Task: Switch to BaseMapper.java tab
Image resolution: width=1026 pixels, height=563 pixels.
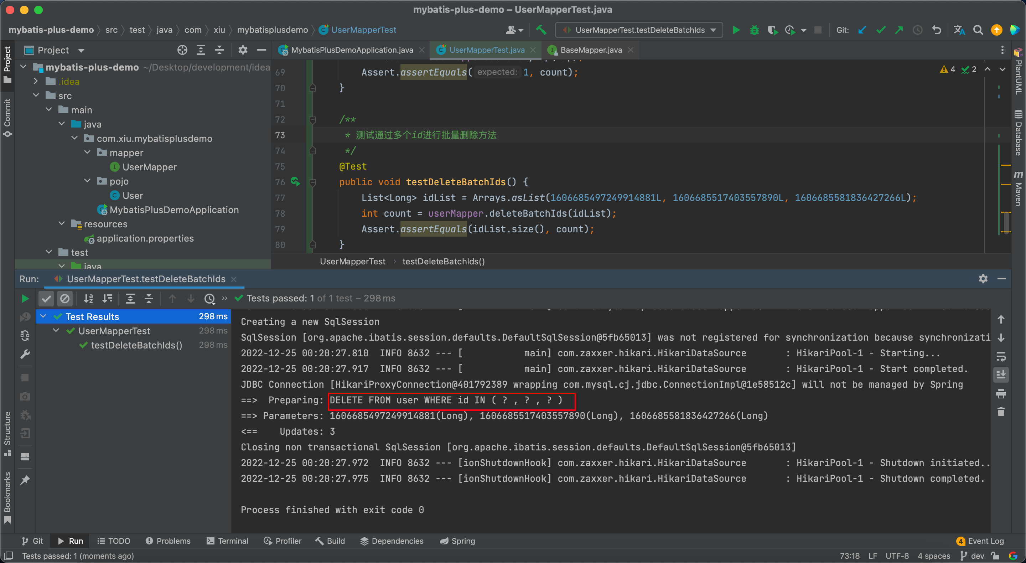Action: 591,50
